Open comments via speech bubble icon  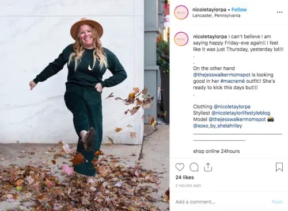coord(194,167)
